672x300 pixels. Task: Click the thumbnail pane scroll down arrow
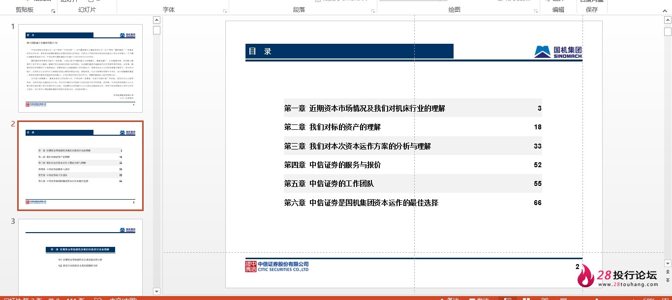point(157,291)
